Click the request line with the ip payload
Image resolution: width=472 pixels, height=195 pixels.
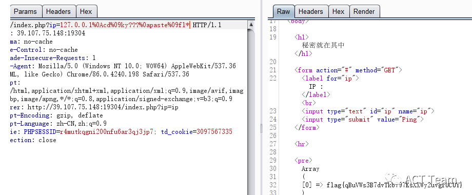pos(115,25)
